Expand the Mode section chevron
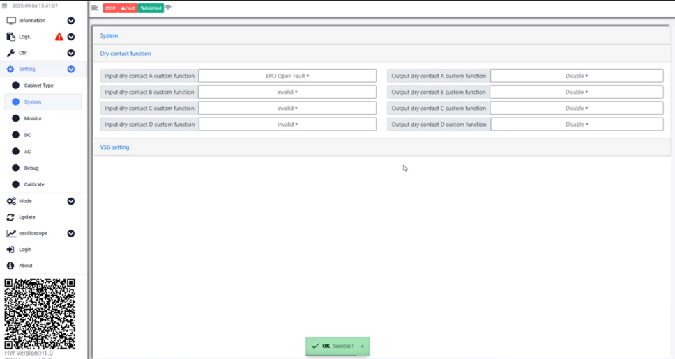675x359 pixels. pos(70,201)
